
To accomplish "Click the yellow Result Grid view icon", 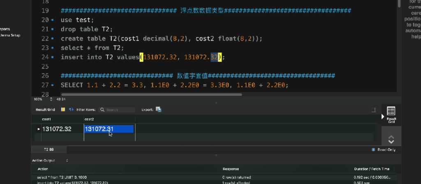I will [63, 109].
